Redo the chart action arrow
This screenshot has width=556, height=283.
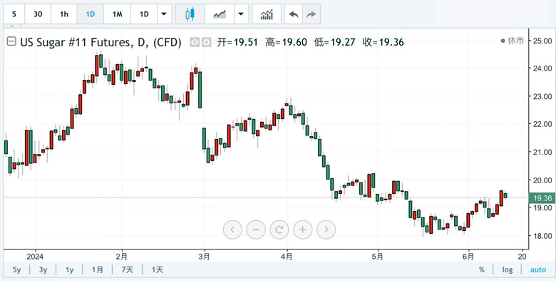[312, 14]
